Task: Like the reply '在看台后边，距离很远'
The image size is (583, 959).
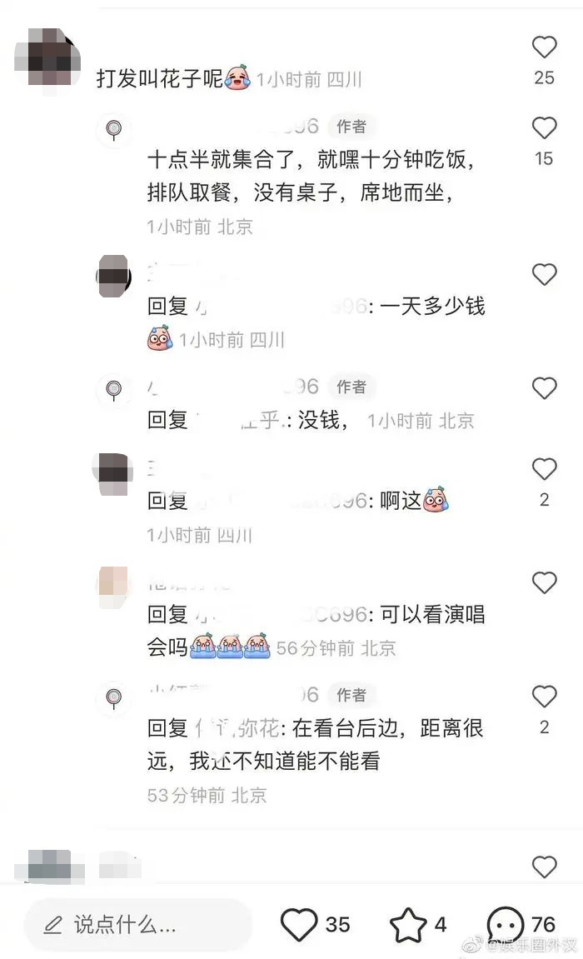Action: (544, 697)
